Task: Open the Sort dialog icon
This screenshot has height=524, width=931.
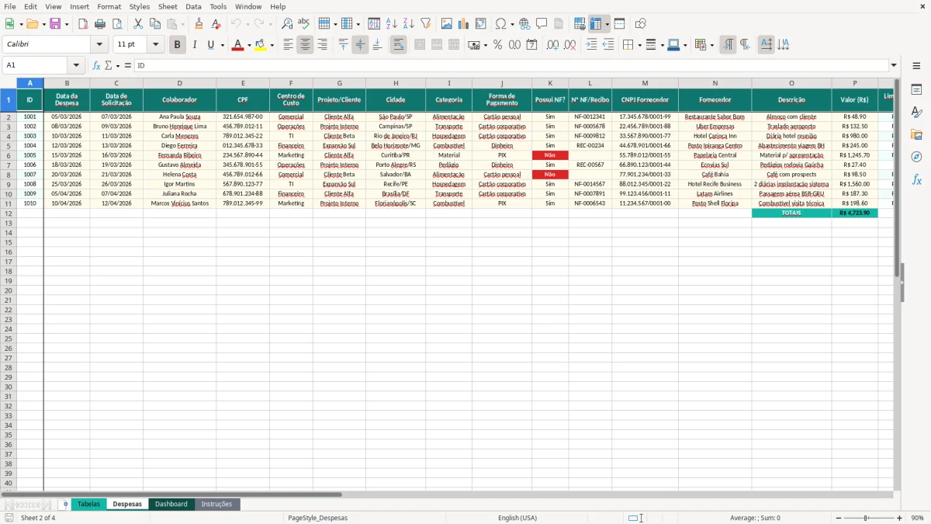Action: 374,24
